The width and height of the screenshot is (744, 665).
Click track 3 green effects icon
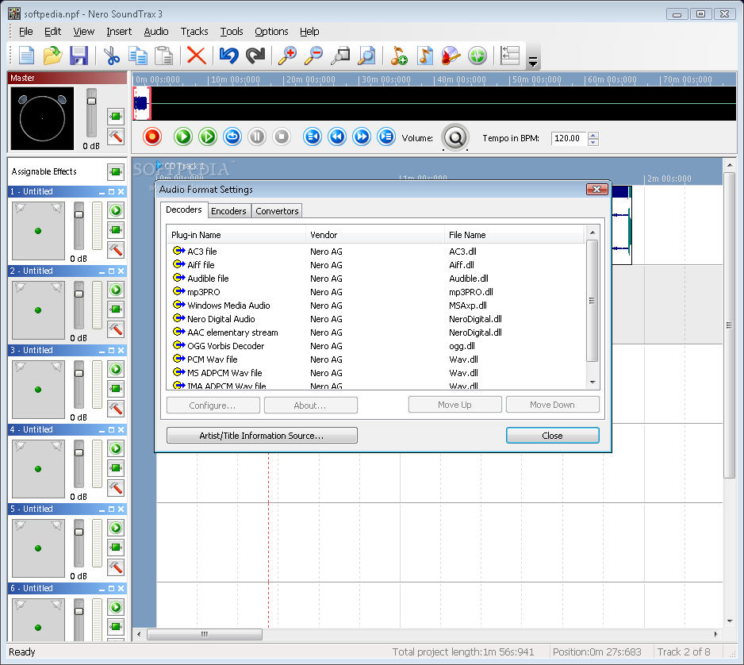coord(116,389)
